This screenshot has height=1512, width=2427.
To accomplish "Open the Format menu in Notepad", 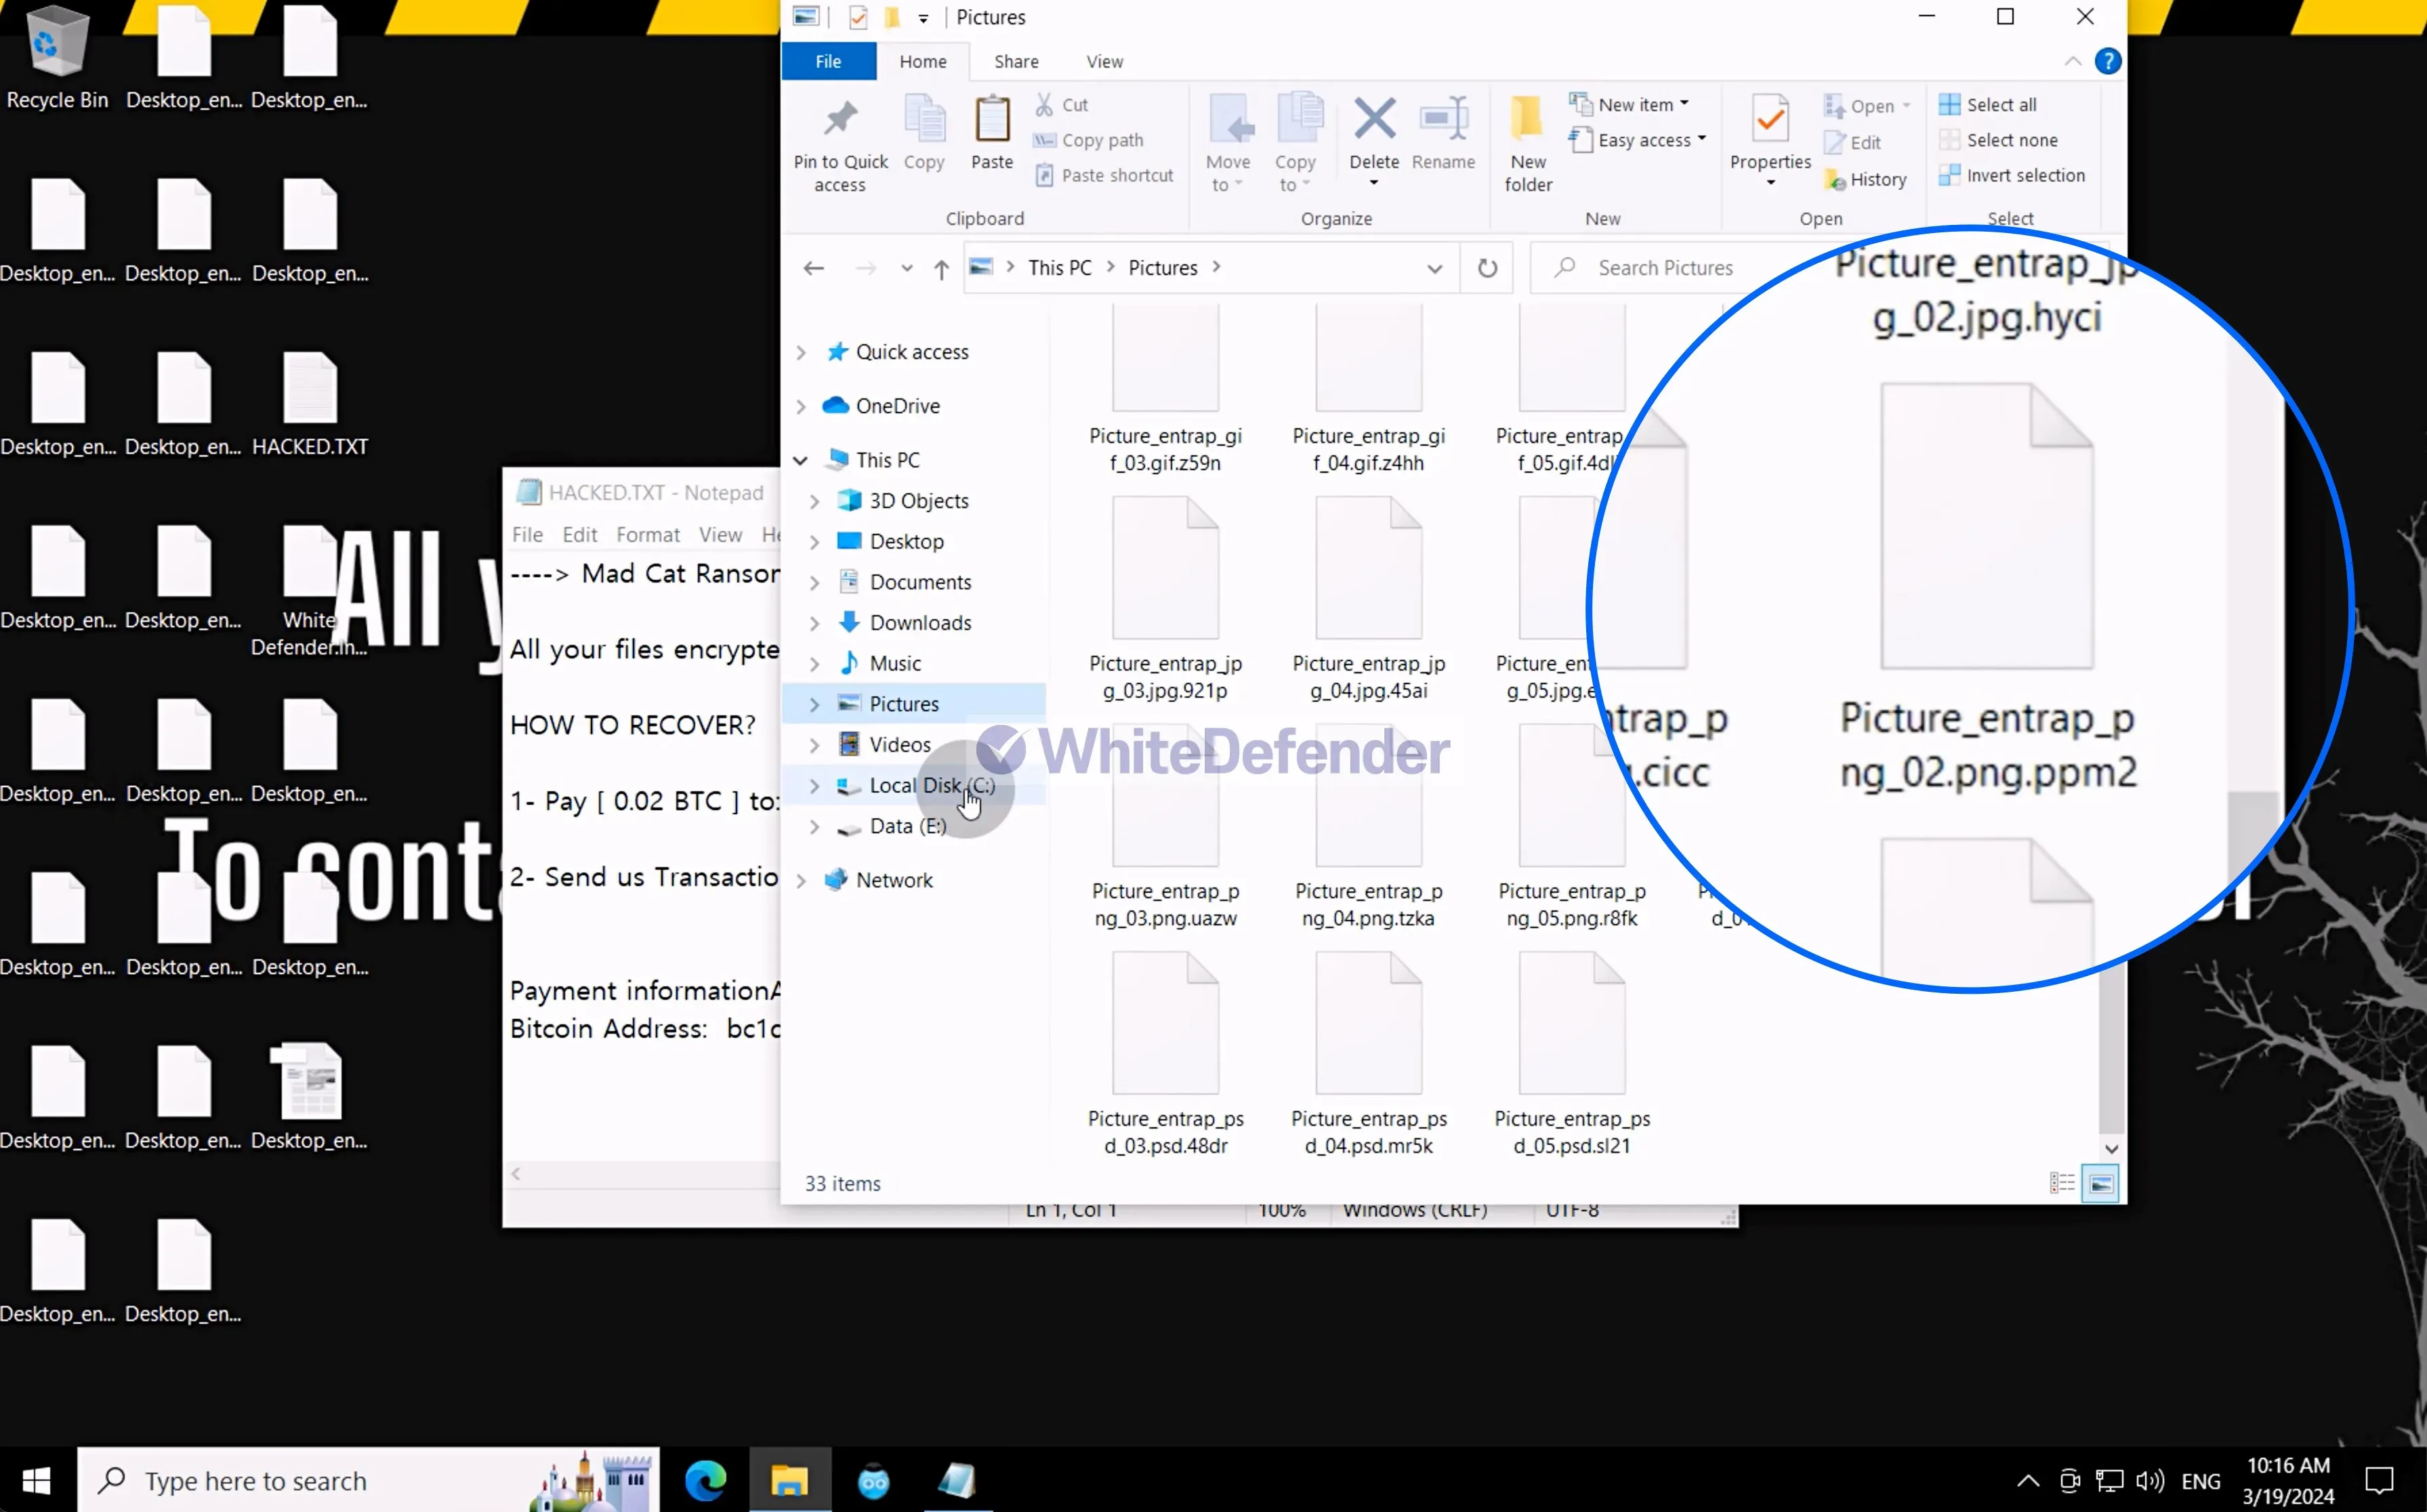I will point(647,535).
